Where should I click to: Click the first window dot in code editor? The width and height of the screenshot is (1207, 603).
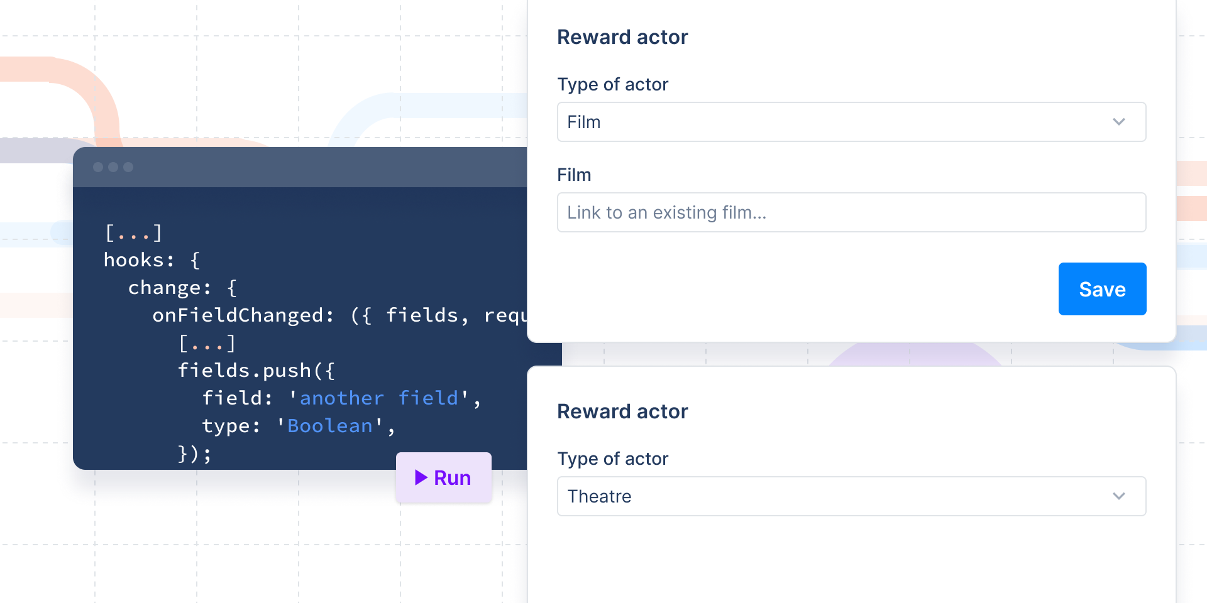pos(97,167)
